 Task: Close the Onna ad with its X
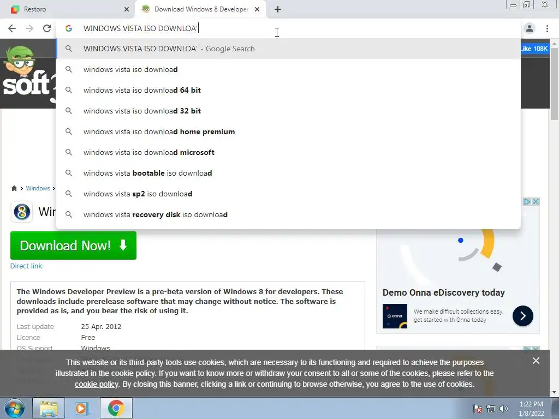pos(536,202)
